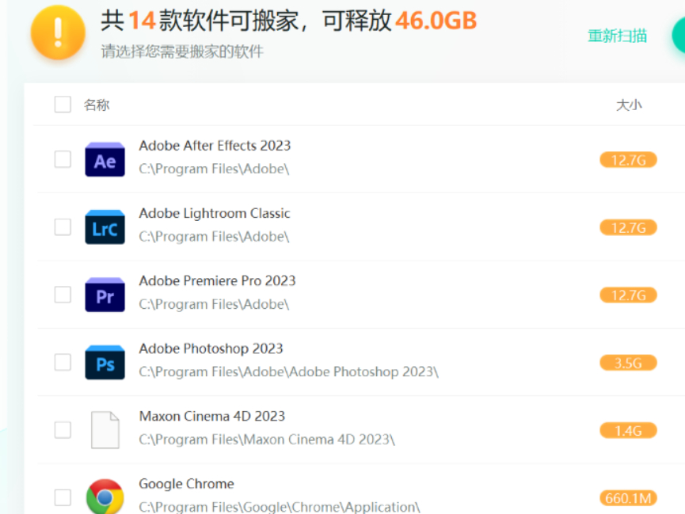The image size is (685, 514).
Task: Click the Photoshop 2023 install path
Action: 289,372
